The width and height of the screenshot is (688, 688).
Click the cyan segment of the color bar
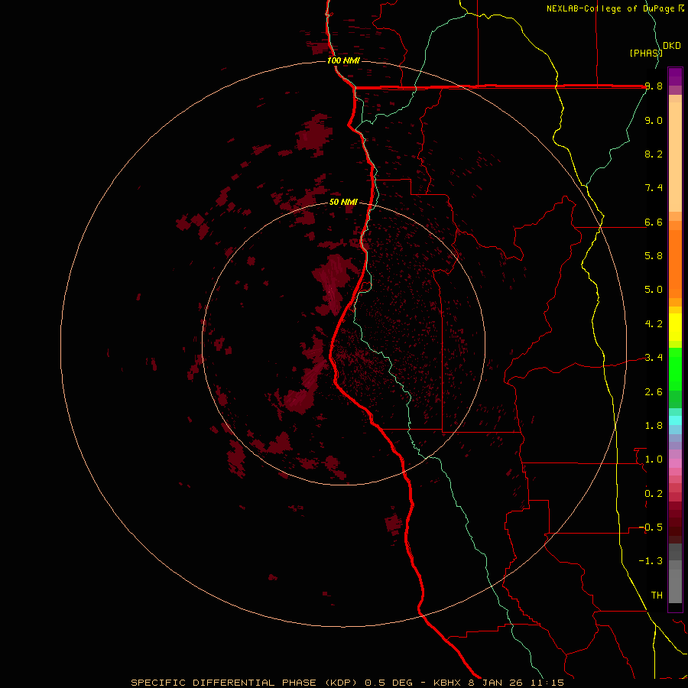675,420
